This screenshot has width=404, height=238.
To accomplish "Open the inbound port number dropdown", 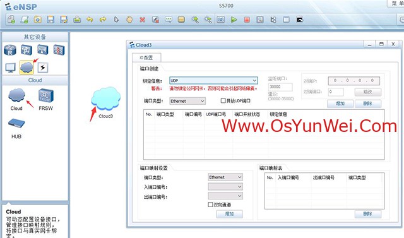I will pos(225,186).
